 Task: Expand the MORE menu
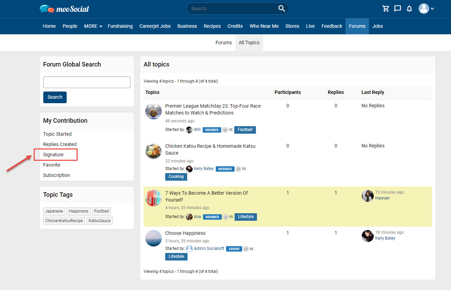pyautogui.click(x=93, y=26)
